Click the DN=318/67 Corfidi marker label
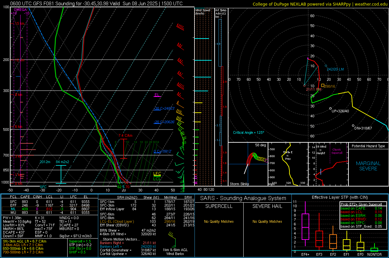Image resolution: width=389 pixels, height=258 pixels. pos(363,128)
